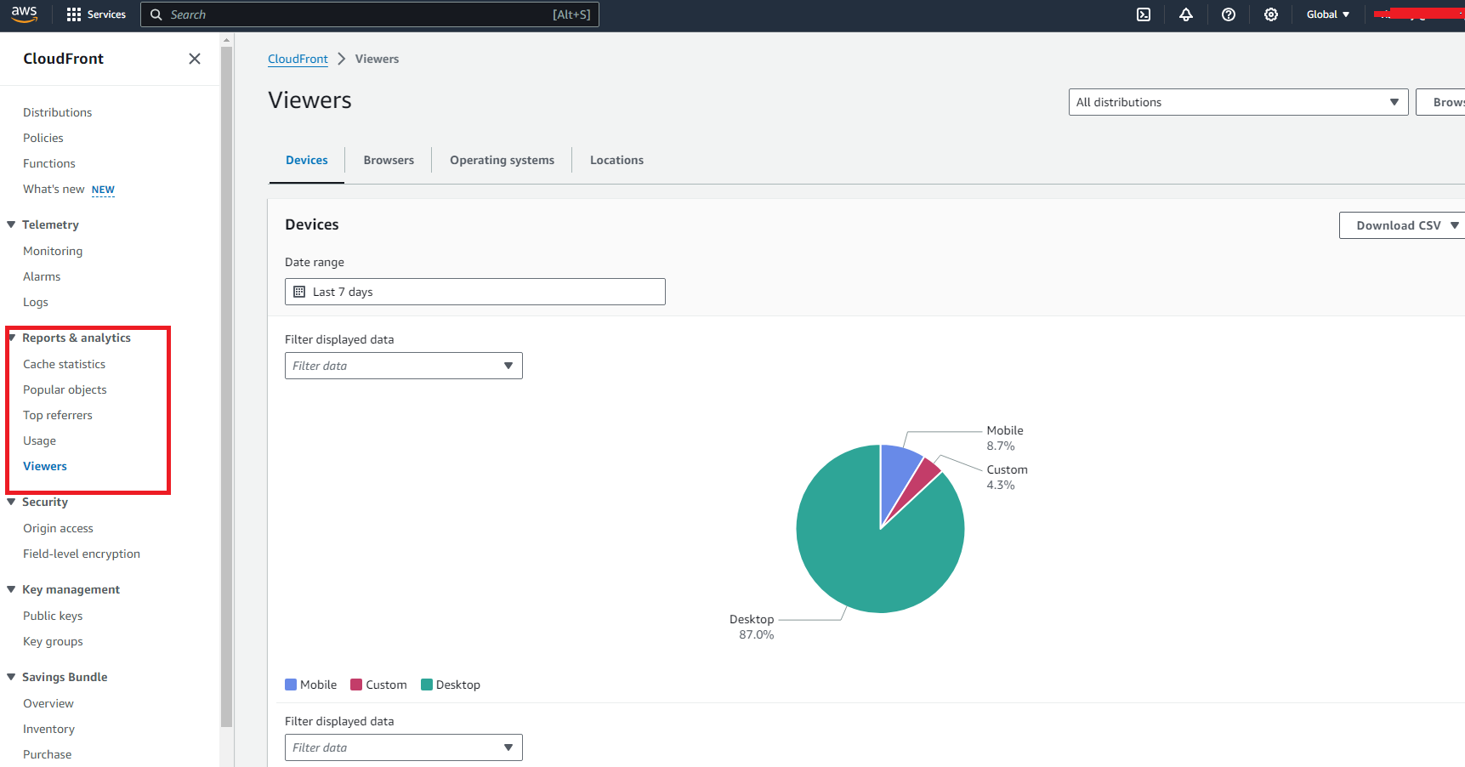Open Cache statistics report
Screen dimensions: 1465x767
click(x=65, y=364)
